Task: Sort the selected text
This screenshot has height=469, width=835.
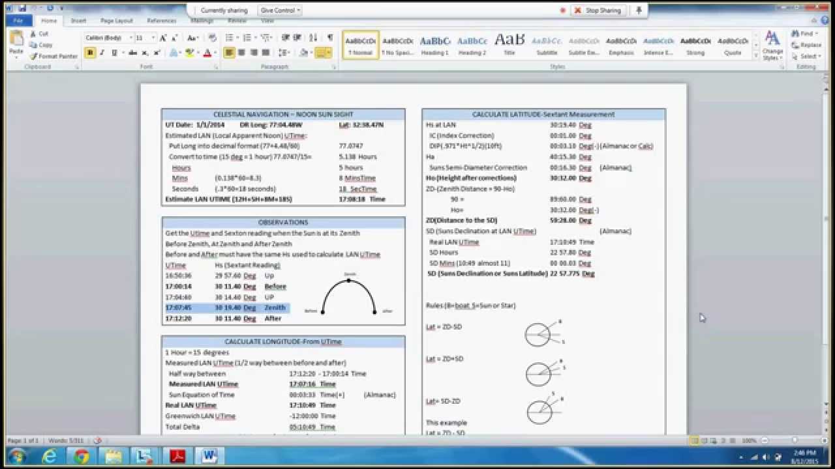Action: [314, 38]
